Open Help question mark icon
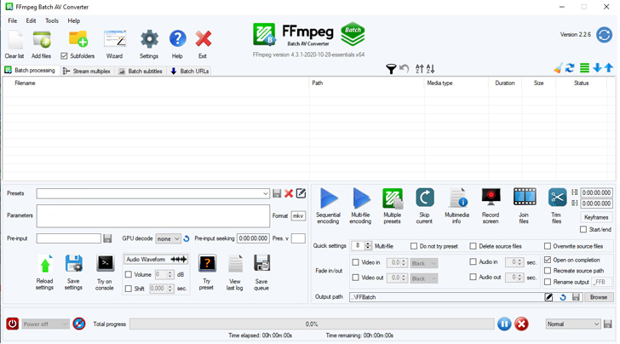Viewport: 620px width, 344px height. (177, 39)
